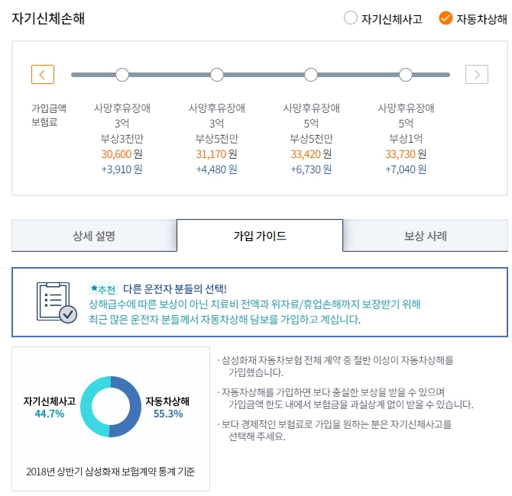This screenshot has width=512, height=496.
Task: Click the left arrow to see previous plans
Action: pos(43,75)
